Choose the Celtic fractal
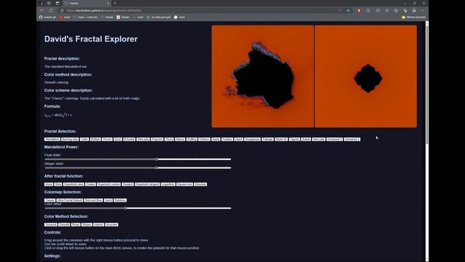465x262 pixels. (84, 139)
